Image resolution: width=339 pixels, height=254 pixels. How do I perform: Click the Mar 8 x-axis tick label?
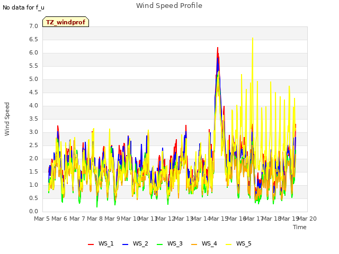[95, 219]
